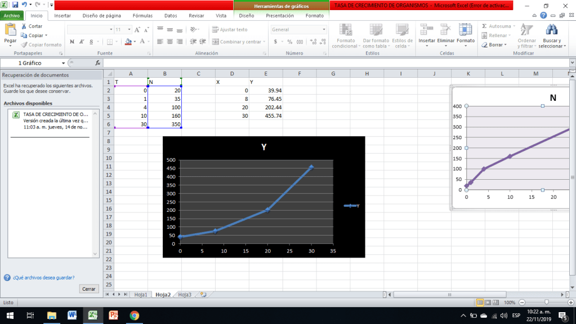Click the insert function fx icon

[98, 63]
